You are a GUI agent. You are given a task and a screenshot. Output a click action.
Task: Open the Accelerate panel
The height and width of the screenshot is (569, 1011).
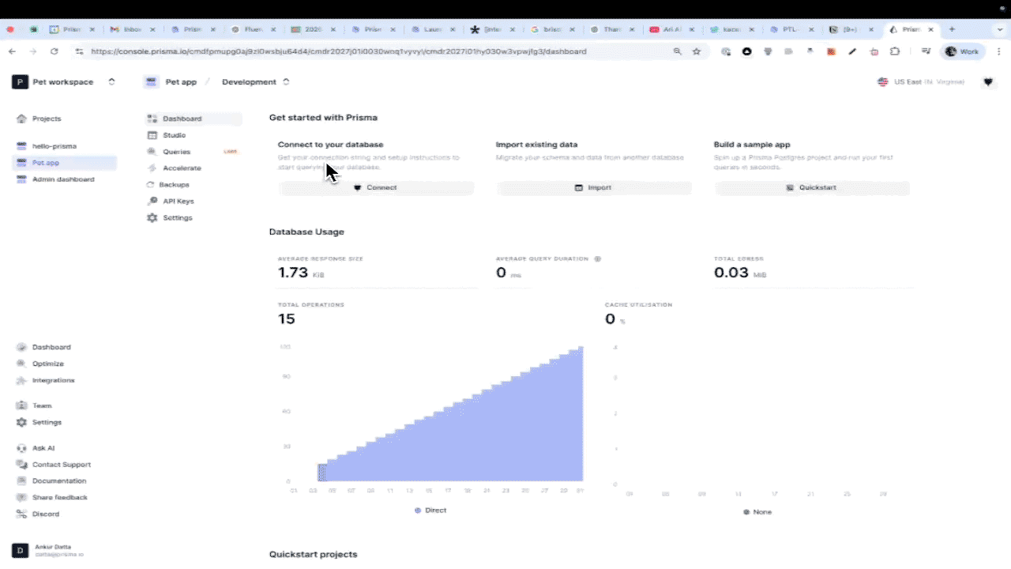click(x=182, y=168)
